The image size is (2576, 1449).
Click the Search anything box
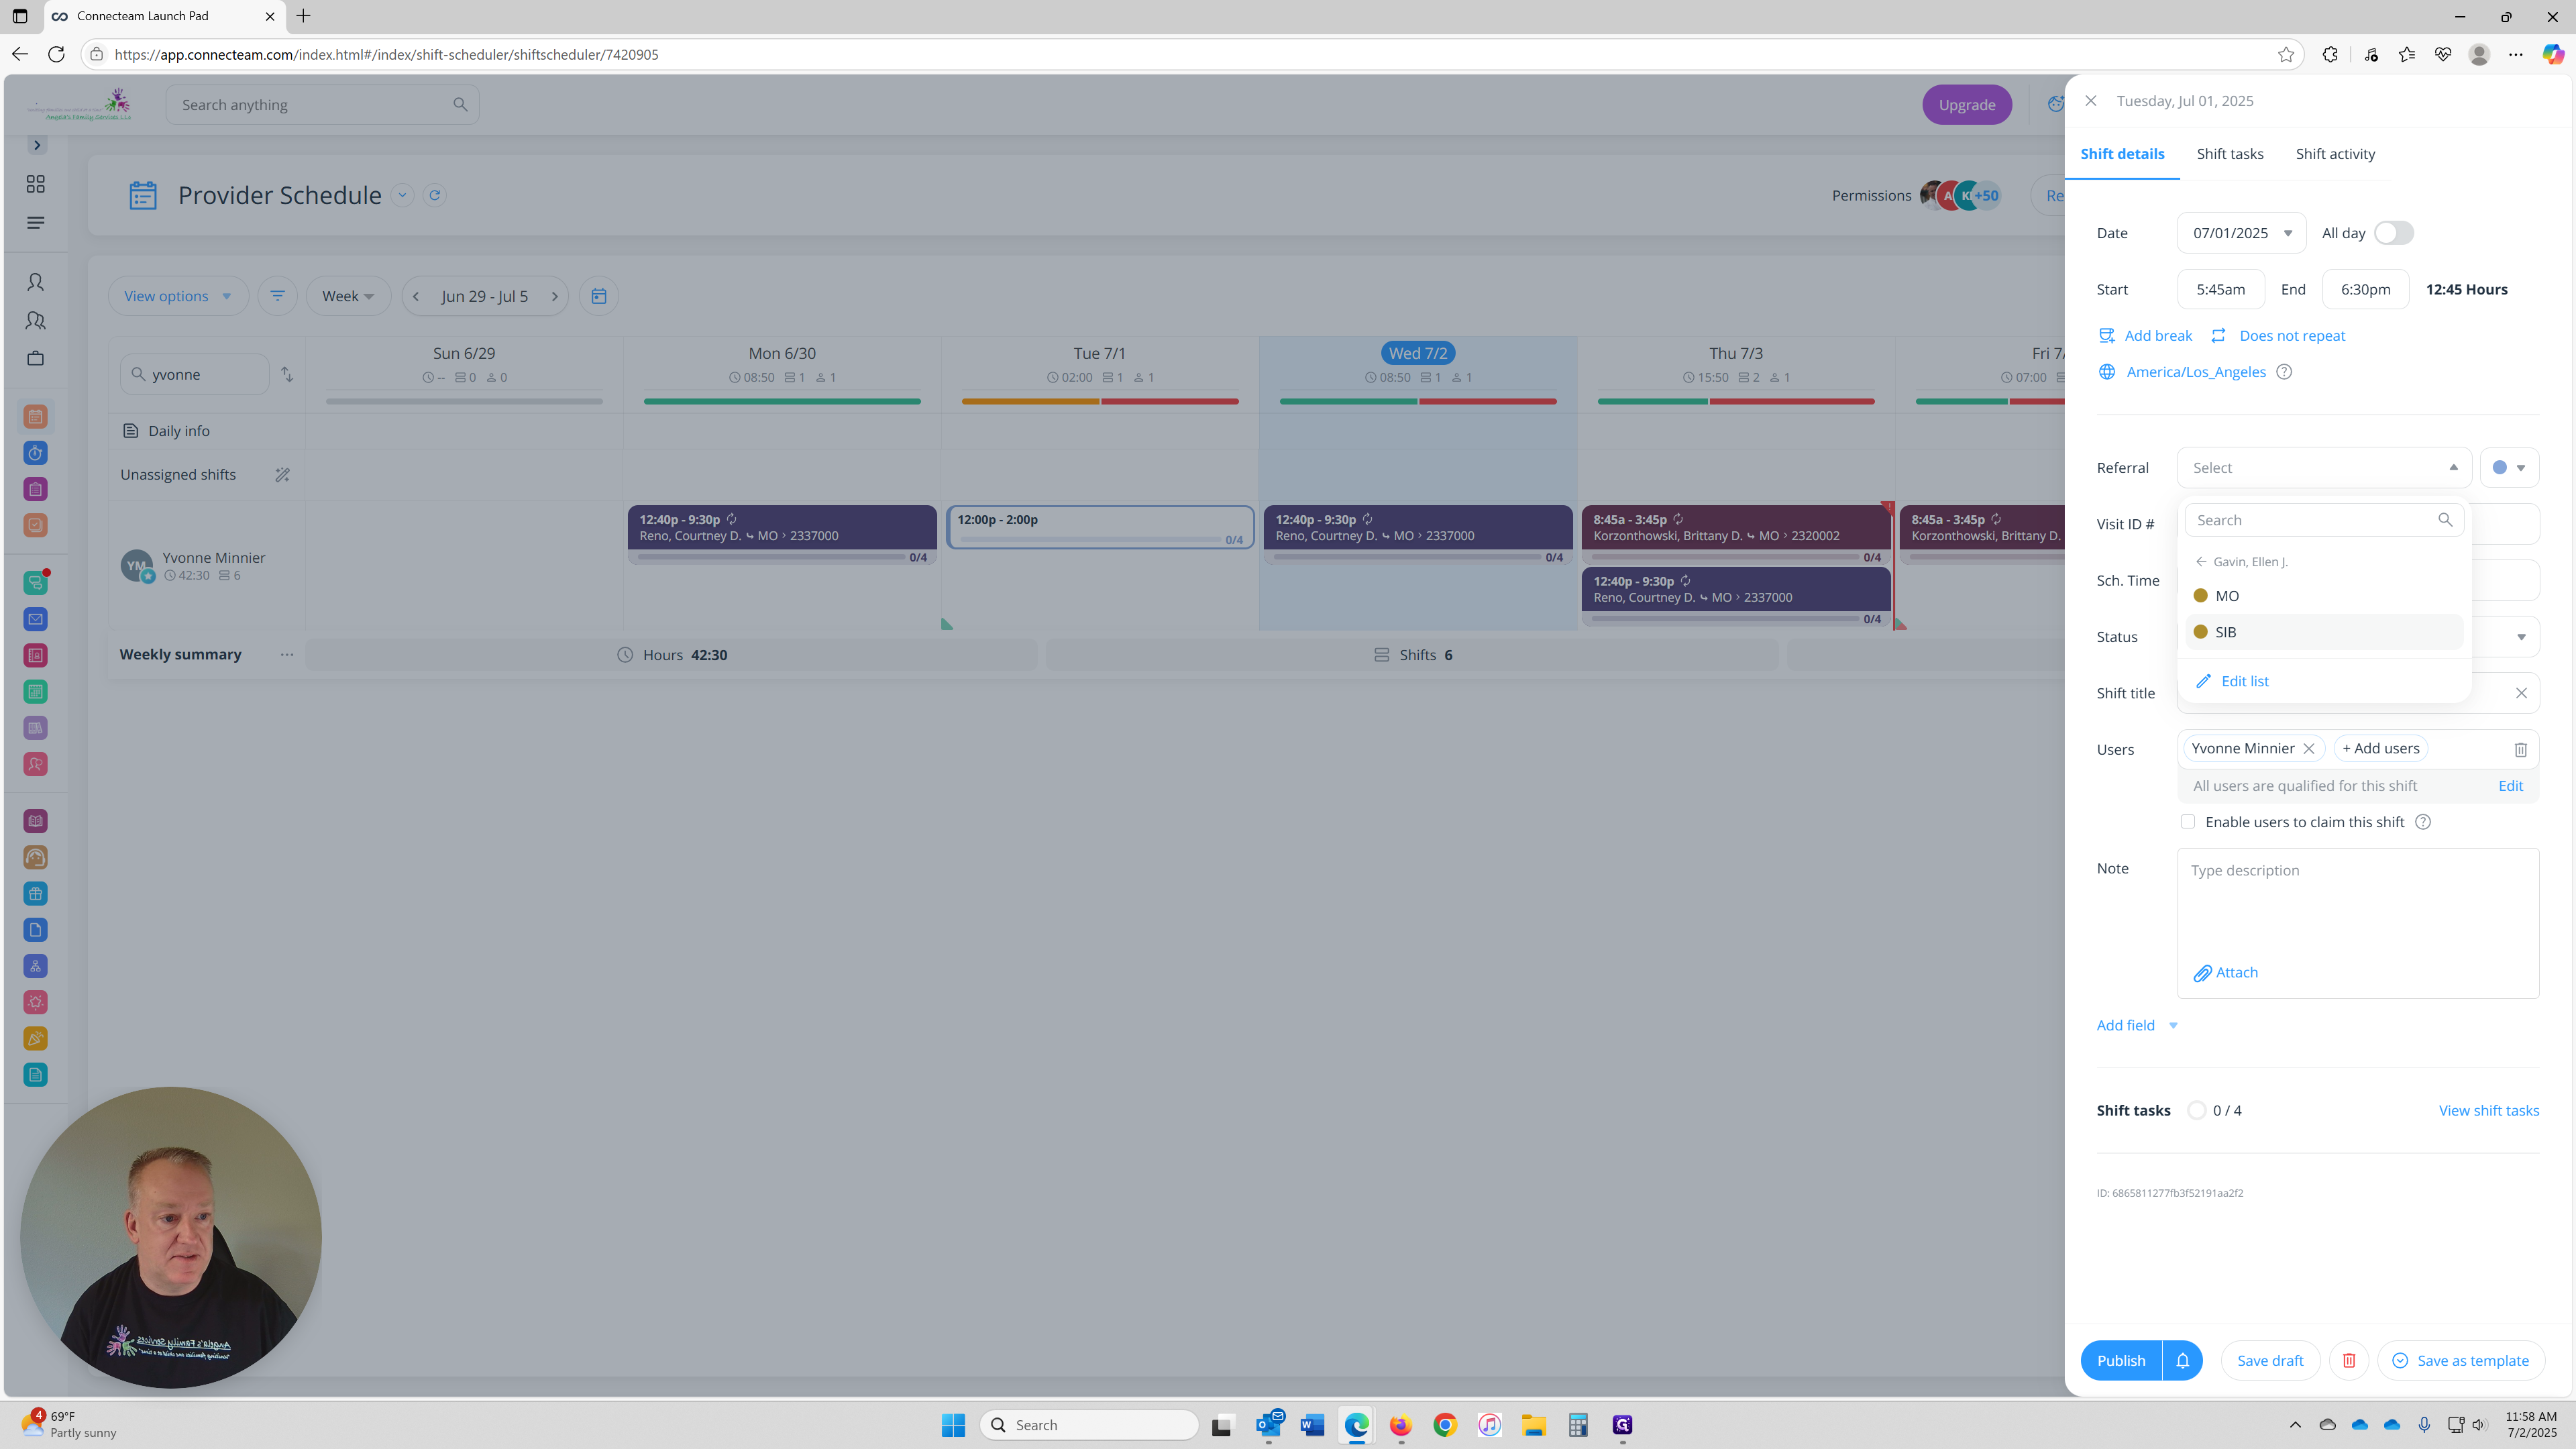click(322, 105)
